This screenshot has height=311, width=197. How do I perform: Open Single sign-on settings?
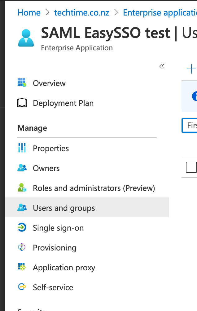[58, 228]
